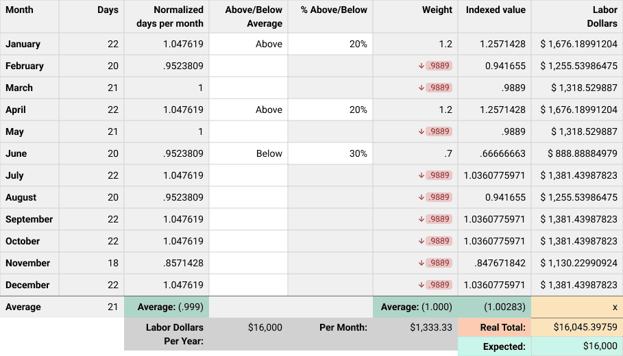Click the down-arrow .9889 badge in March row
This screenshot has height=356, width=623.
(x=435, y=88)
